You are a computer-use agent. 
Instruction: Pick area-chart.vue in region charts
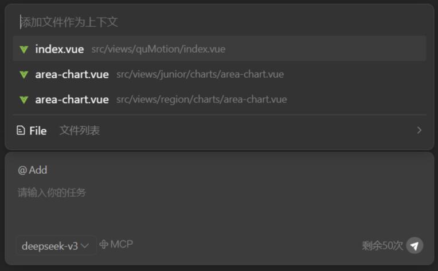[72, 99]
